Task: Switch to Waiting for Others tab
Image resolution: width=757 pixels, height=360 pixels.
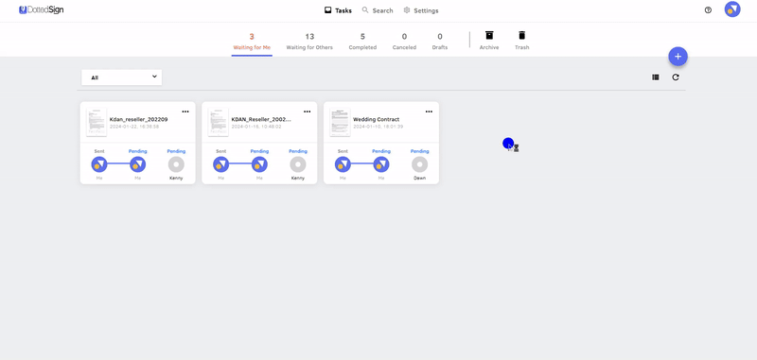Action: pos(309,42)
